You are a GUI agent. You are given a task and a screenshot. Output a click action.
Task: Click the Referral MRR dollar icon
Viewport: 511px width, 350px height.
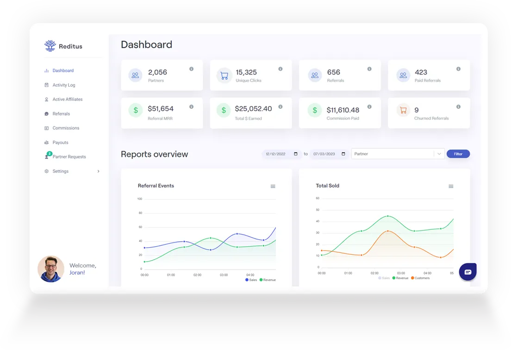click(135, 110)
